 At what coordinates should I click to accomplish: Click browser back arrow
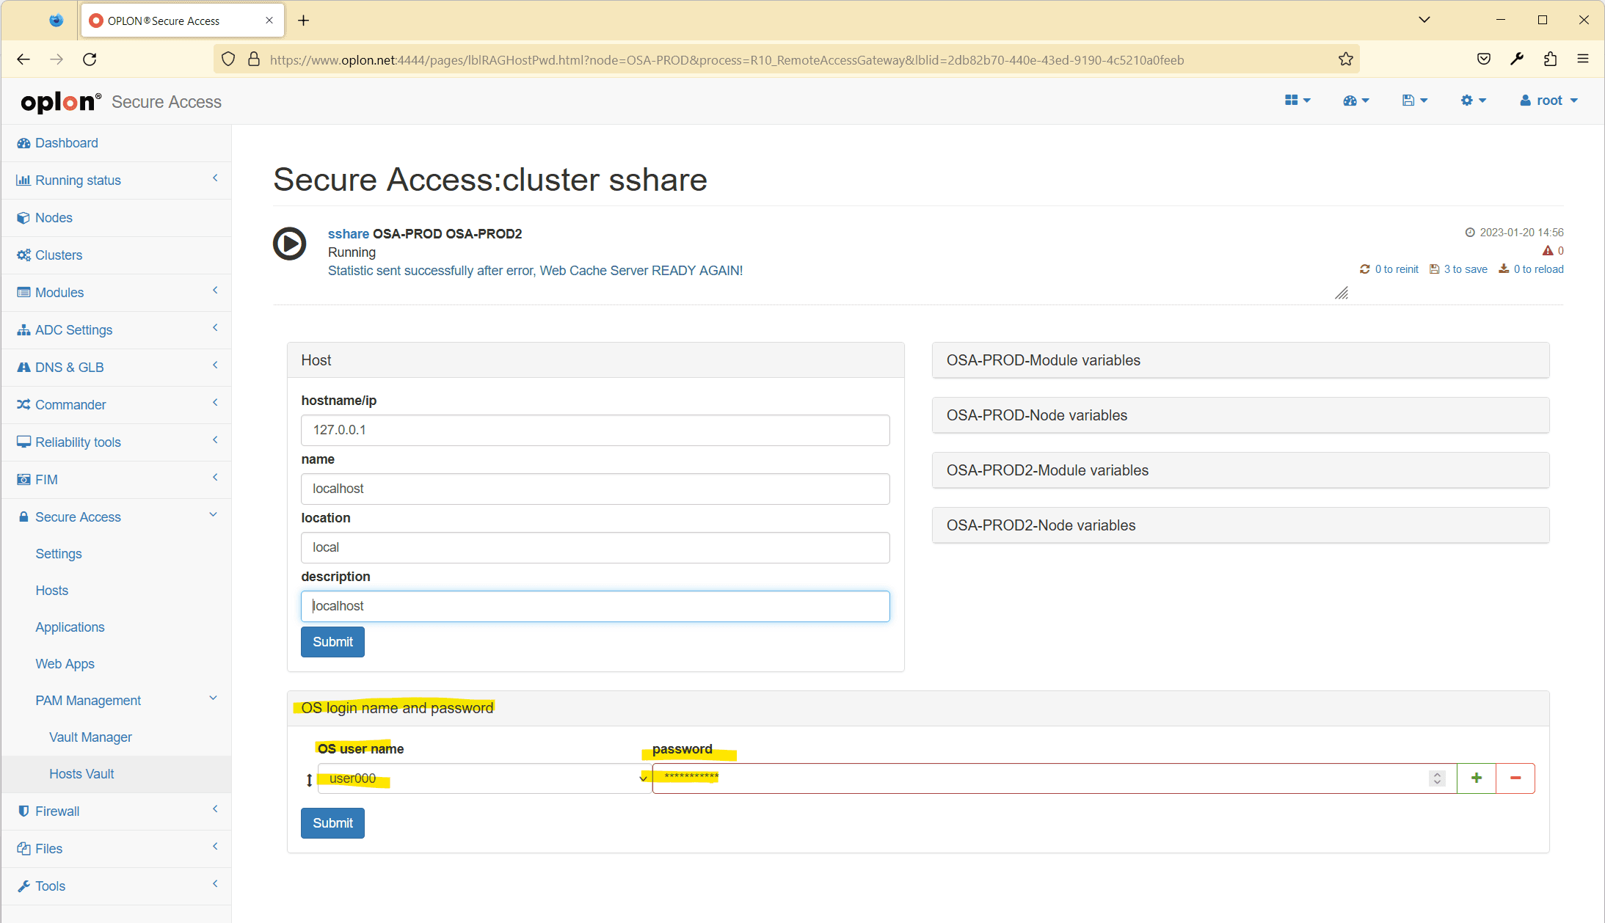(x=23, y=59)
